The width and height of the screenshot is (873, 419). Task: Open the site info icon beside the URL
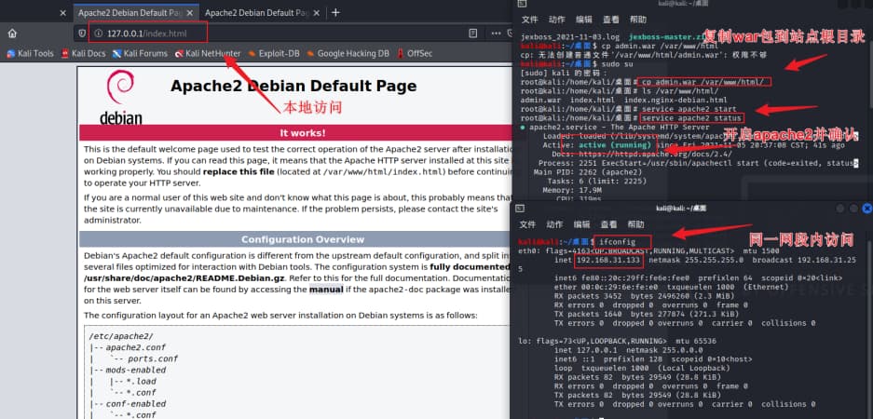[x=98, y=34]
